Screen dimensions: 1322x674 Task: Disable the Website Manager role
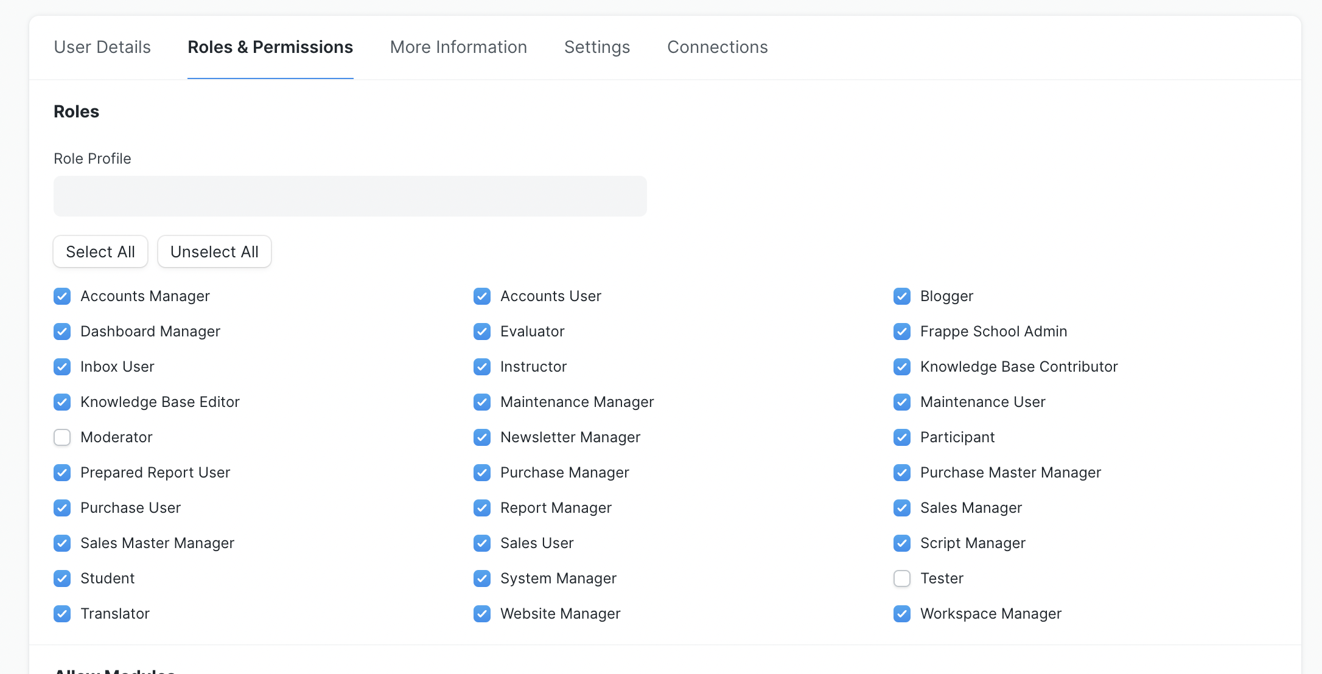481,614
